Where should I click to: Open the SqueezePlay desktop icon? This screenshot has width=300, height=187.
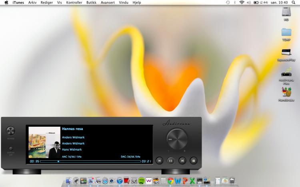[286, 53]
